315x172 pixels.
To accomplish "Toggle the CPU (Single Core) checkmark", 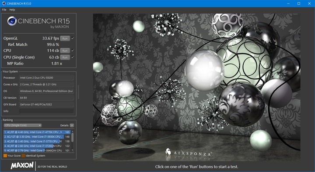I will [x=73, y=57].
